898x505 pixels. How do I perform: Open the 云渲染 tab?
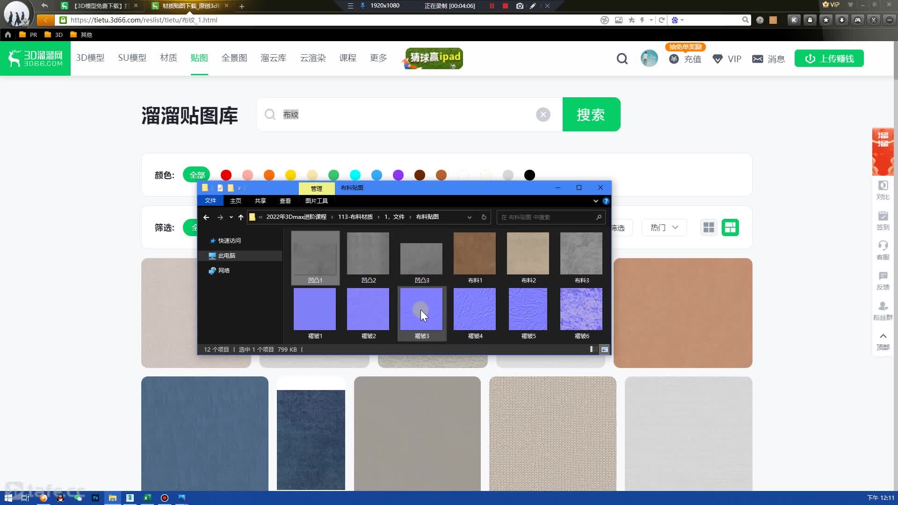pos(313,58)
